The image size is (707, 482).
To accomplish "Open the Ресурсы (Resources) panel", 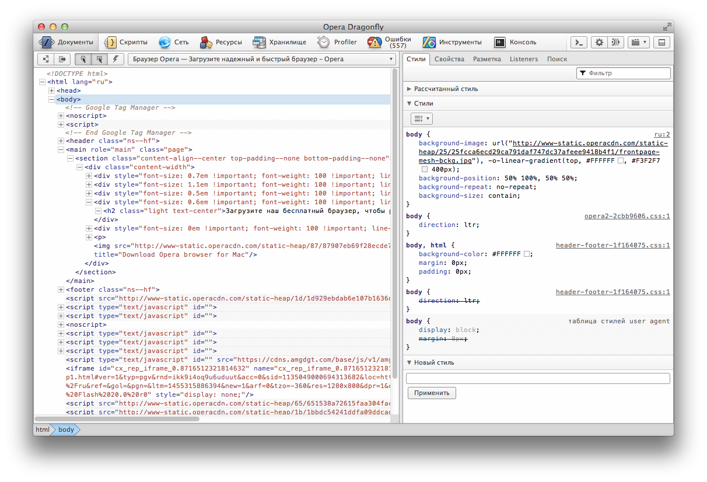I will (220, 42).
